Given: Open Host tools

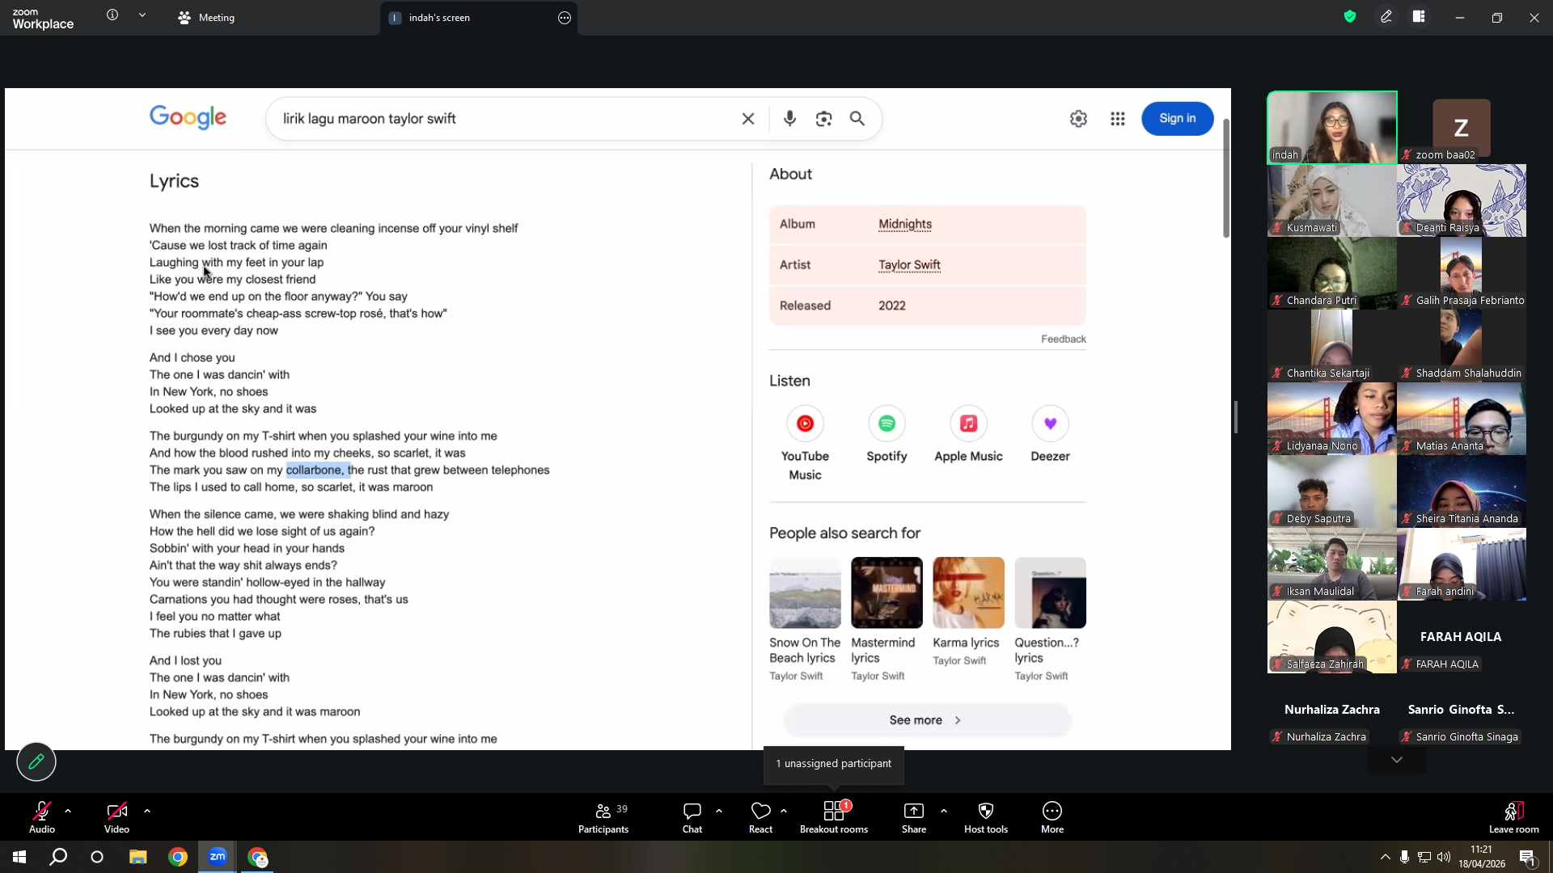Looking at the screenshot, I should 986,817.
